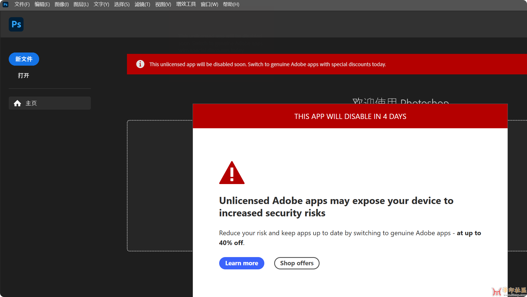Open the 文件(F) menu
Screen dimensions: 527x297
pyautogui.click(x=22, y=4)
